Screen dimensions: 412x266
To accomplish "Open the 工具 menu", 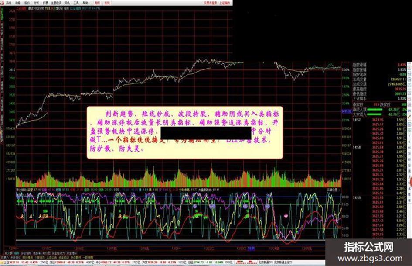I will pos(76,3).
